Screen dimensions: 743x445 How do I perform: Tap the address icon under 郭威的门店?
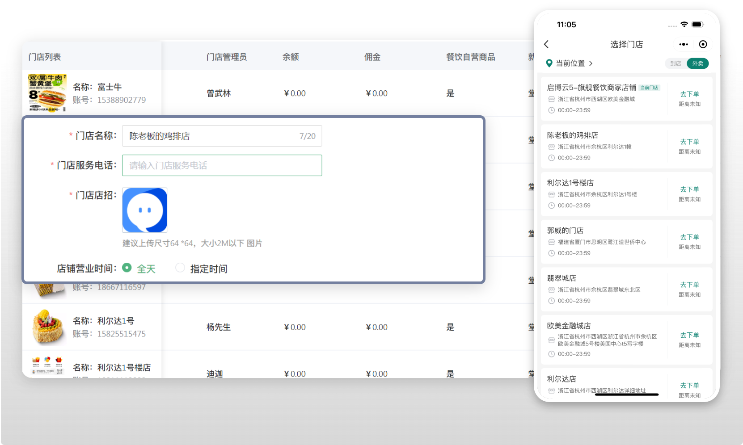point(551,242)
